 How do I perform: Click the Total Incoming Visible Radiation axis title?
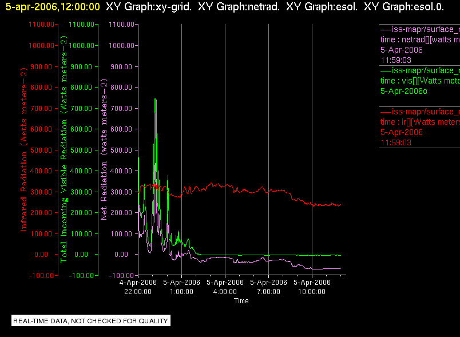[x=64, y=149]
